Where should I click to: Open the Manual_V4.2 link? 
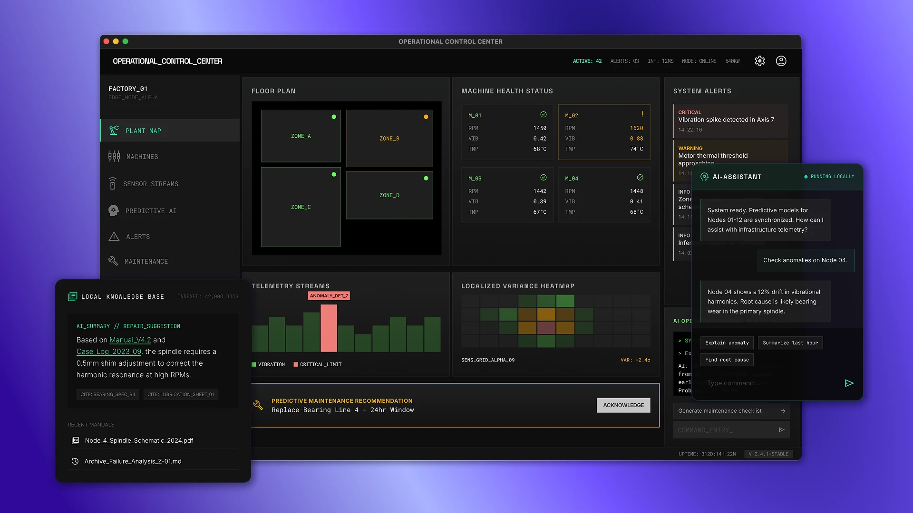point(130,340)
